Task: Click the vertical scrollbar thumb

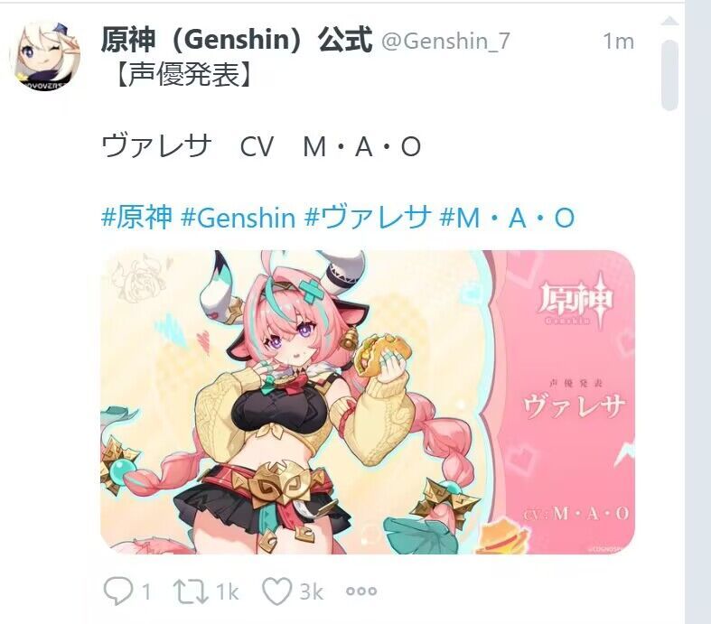Action: tap(669, 75)
